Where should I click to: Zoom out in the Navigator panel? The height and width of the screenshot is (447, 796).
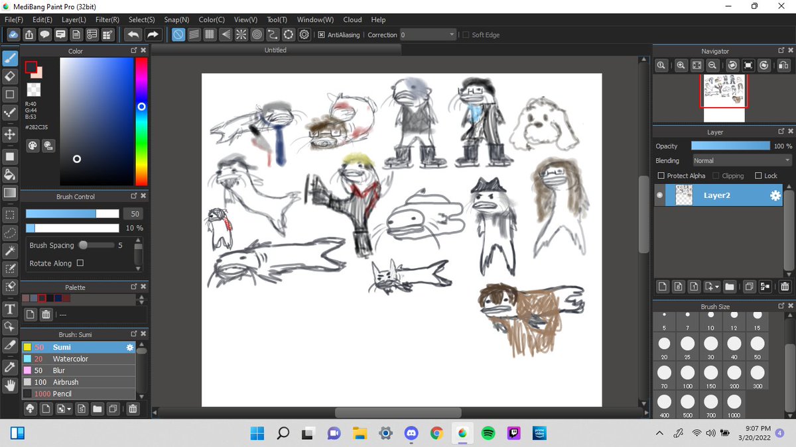point(712,65)
